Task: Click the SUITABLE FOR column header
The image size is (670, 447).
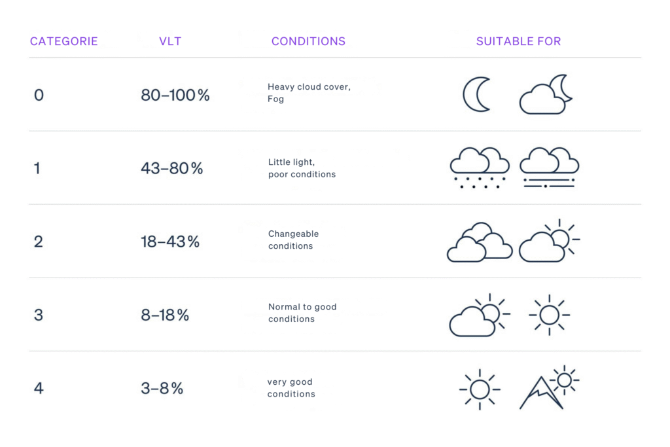Action: pyautogui.click(x=519, y=41)
